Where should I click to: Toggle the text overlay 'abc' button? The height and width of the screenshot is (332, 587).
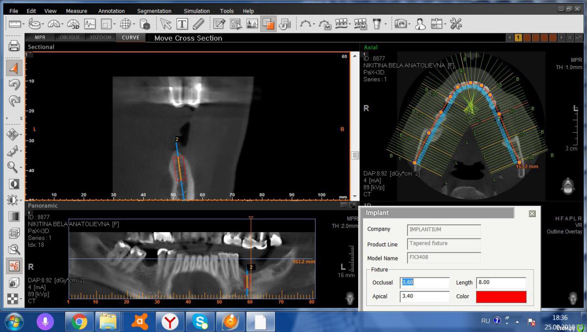coord(14,266)
